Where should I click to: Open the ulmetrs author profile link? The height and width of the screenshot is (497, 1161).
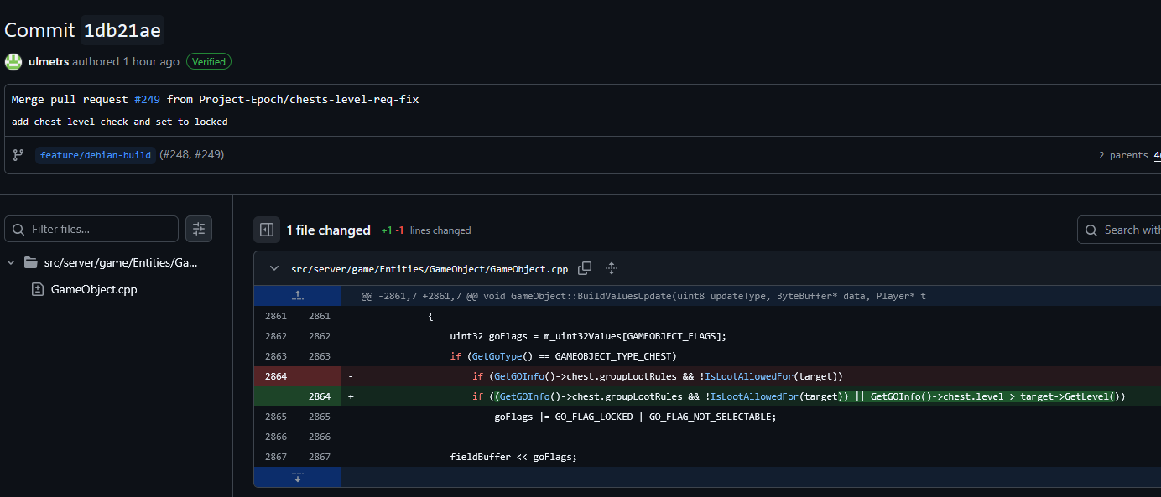pyautogui.click(x=49, y=61)
